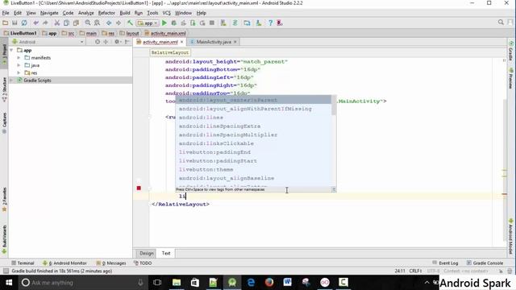Click the Cortana Ask me anything box
This screenshot has height=290, width=516.
tap(82, 283)
